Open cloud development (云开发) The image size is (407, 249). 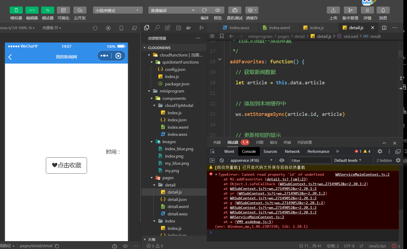click(80, 10)
